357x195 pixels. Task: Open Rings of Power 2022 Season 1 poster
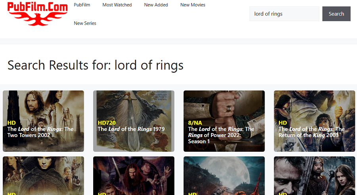pos(224,121)
